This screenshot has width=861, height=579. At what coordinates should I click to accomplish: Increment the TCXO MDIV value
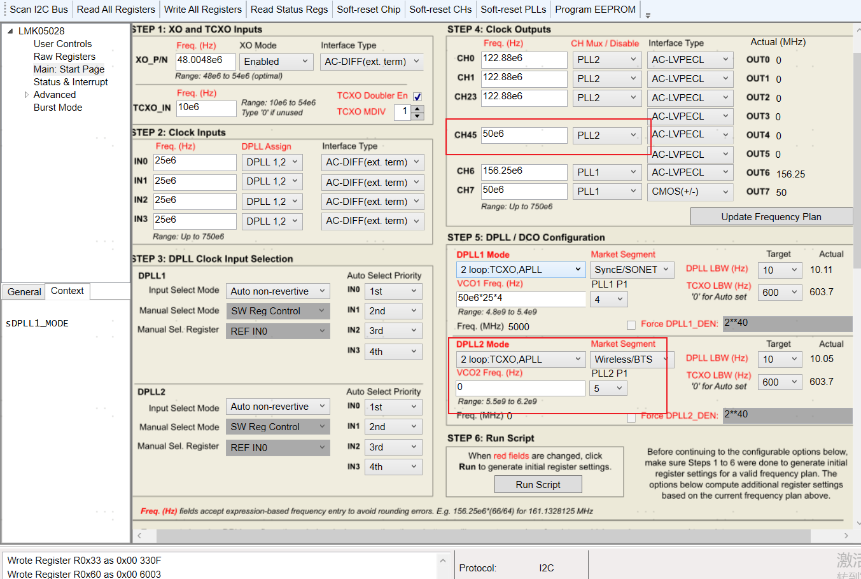(x=417, y=108)
